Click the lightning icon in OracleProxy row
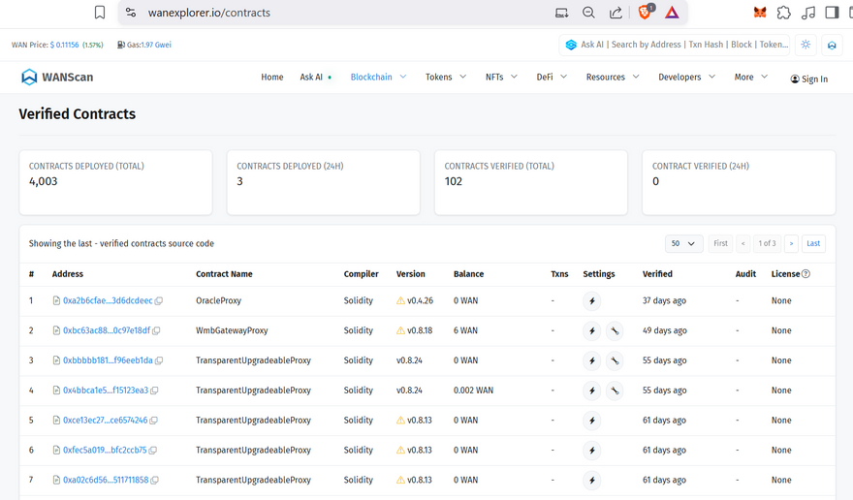 (x=592, y=301)
